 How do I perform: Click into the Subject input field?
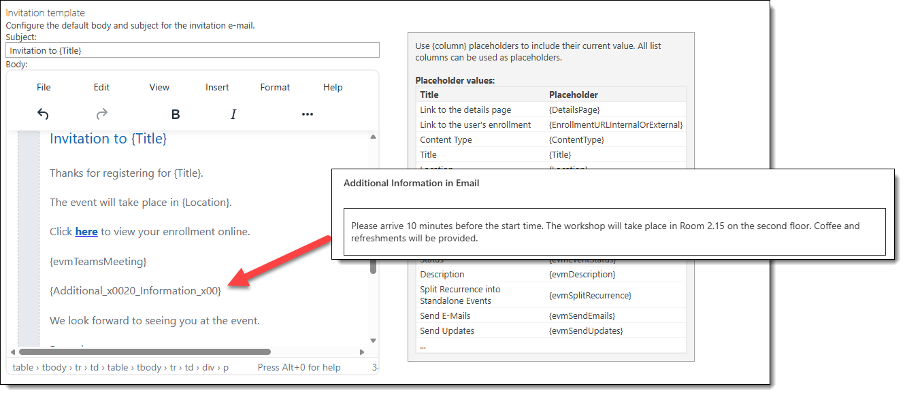pos(192,50)
